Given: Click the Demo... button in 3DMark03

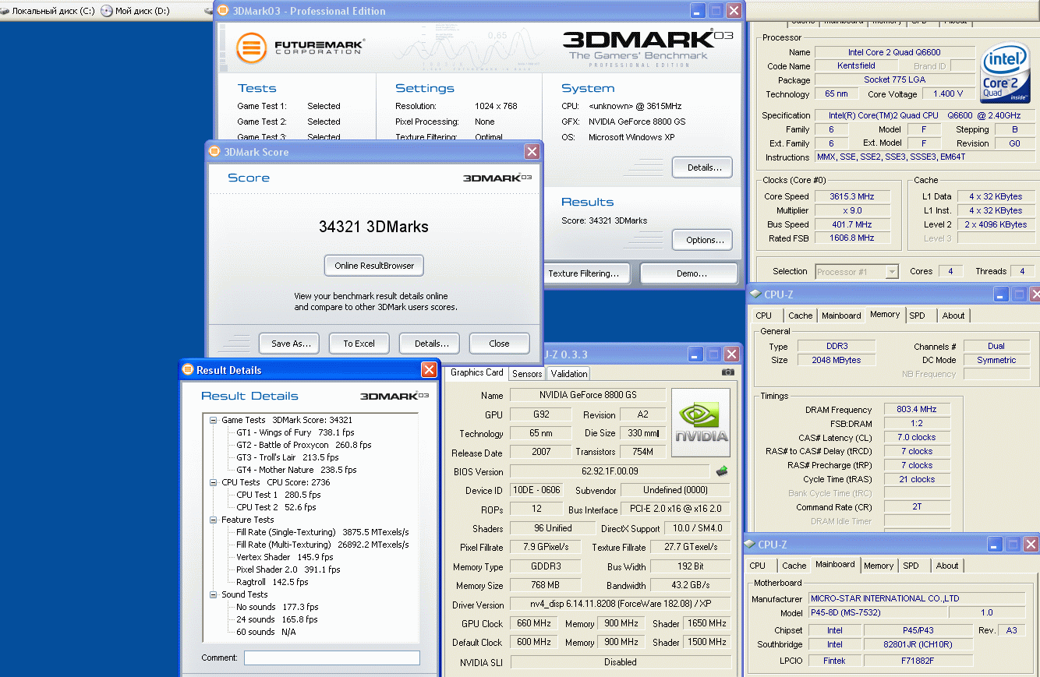Looking at the screenshot, I should click(x=689, y=273).
